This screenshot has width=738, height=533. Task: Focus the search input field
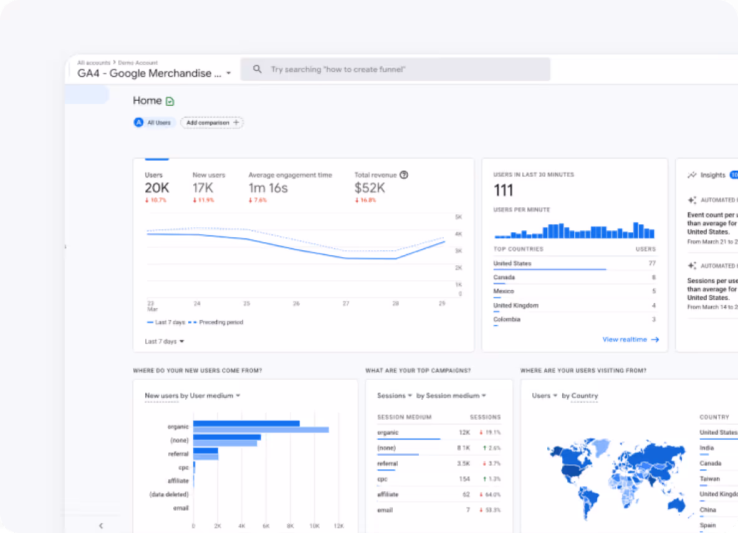[395, 69]
